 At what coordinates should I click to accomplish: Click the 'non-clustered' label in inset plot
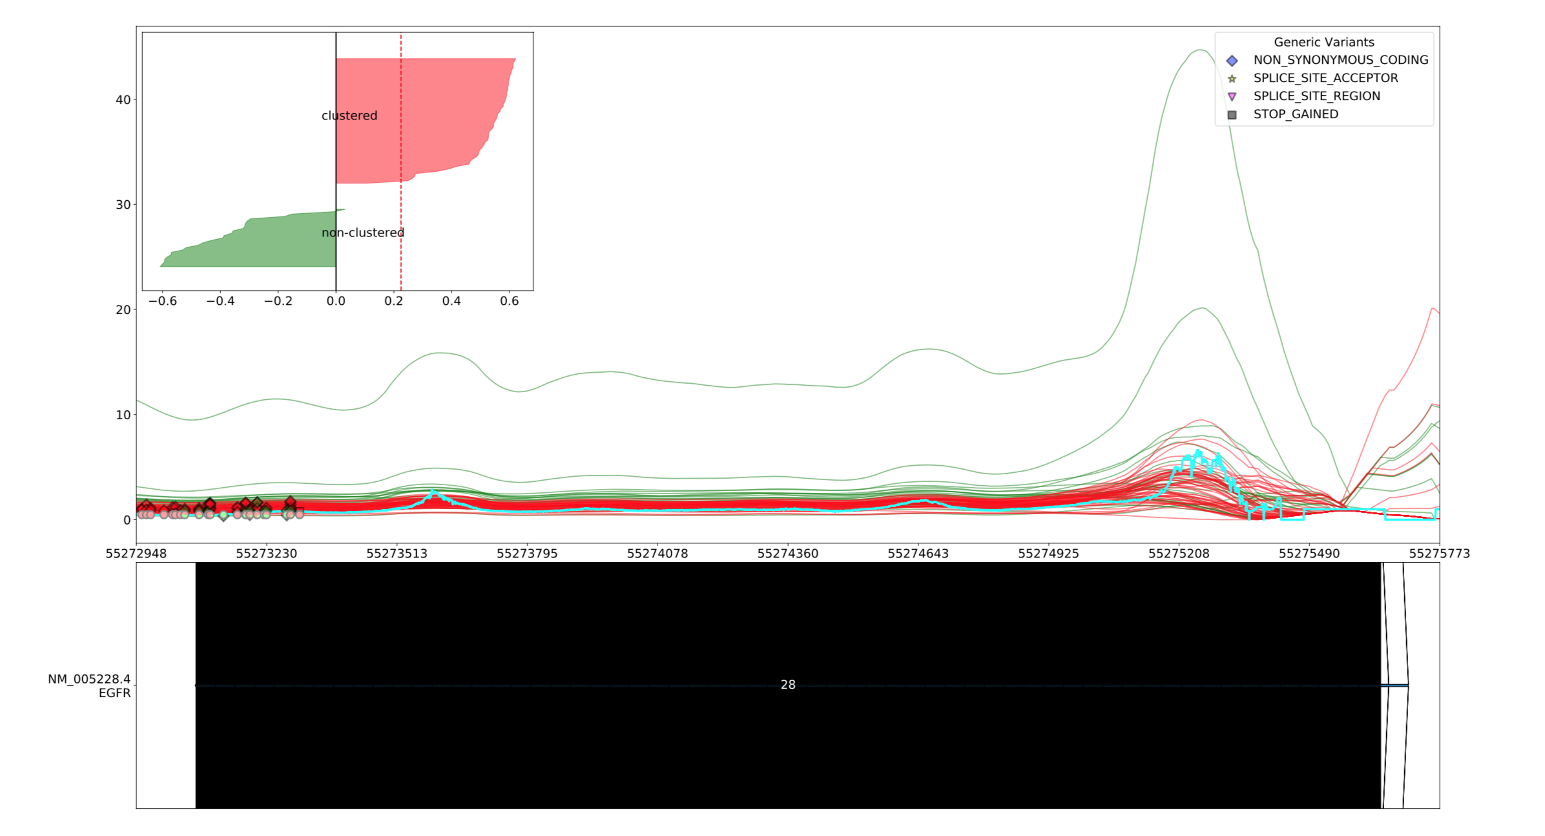click(x=363, y=233)
